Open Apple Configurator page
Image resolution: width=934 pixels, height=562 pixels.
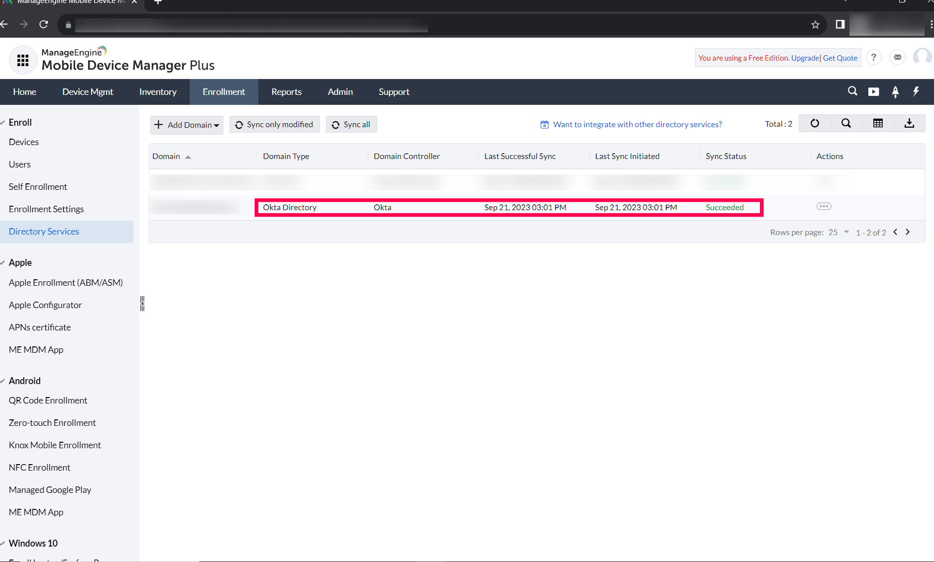pos(45,305)
